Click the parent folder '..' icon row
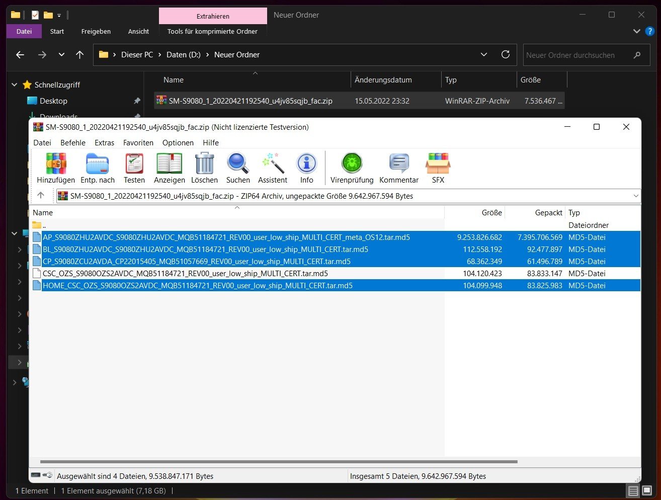 [x=37, y=225]
